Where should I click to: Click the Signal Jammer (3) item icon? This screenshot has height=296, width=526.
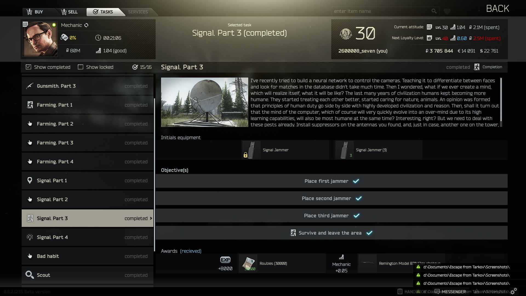pos(344,150)
